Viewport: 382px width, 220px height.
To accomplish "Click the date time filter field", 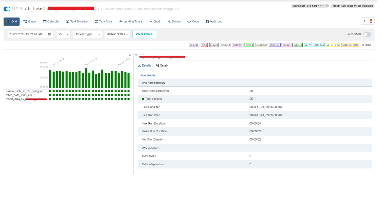I will (x=30, y=34).
